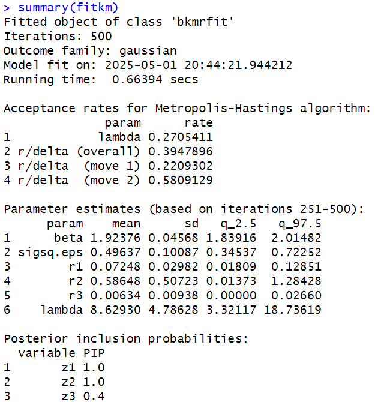The width and height of the screenshot is (384, 402).
Task: Click the model fit timestamp 2025-05-01
Action: pyautogui.click(x=141, y=65)
